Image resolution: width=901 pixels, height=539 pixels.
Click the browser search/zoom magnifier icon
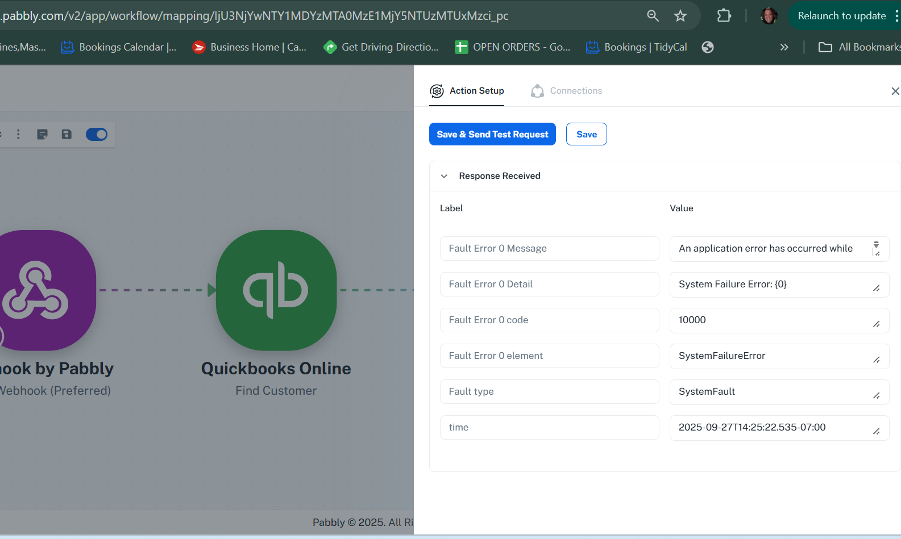(x=653, y=16)
